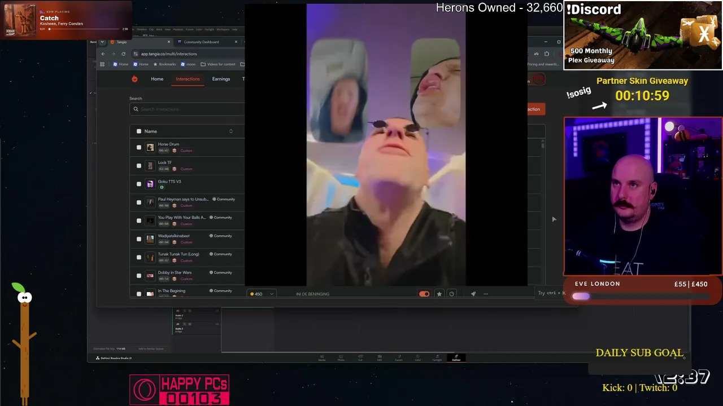Open the Bookmarks folder in bookmarks bar

(x=165, y=64)
